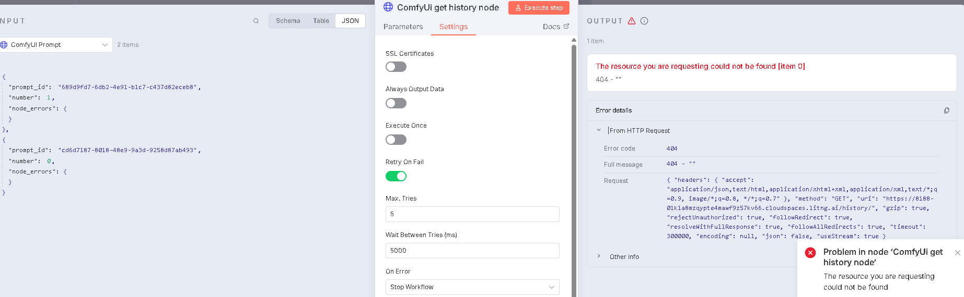The height and width of the screenshot is (297, 964).
Task: Open the ComfyUI Prompt input dropdown
Action: 55,45
